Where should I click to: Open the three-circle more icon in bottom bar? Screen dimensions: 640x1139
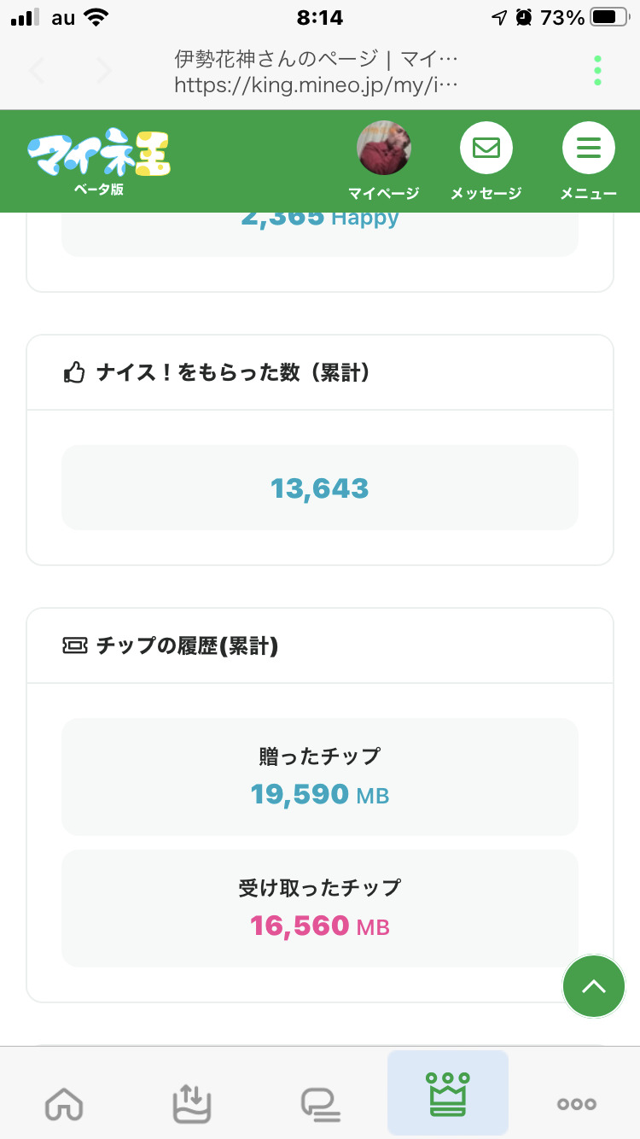576,1103
